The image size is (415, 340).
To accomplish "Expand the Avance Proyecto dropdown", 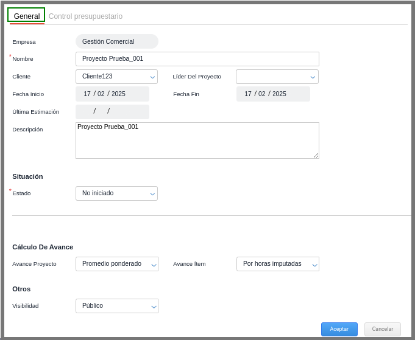I will point(116,264).
